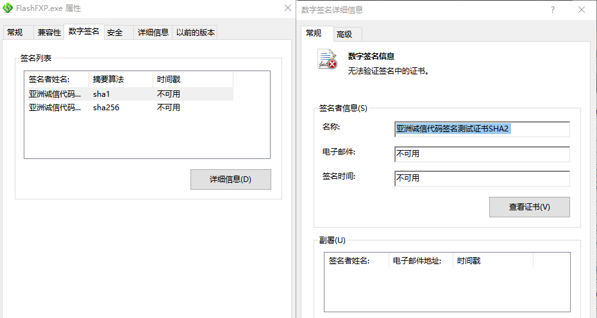Switch to the 高级 tab
The width and height of the screenshot is (597, 318).
click(x=348, y=34)
